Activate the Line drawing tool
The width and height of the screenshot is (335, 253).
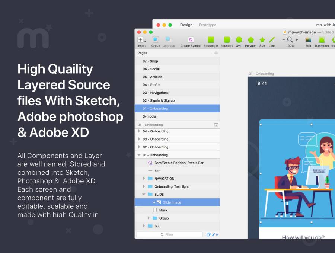[272, 40]
